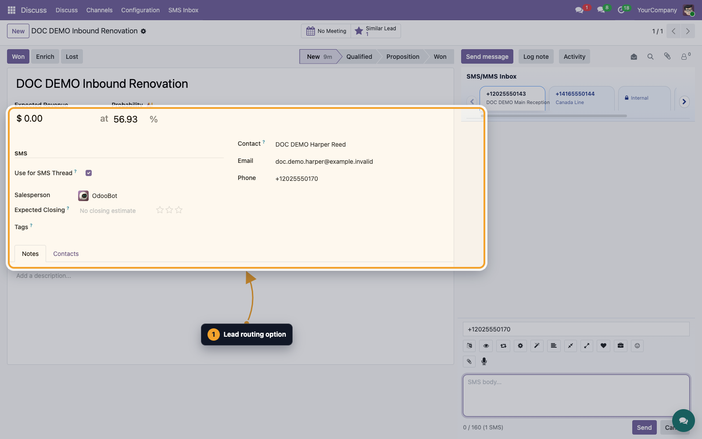Screen dimensions: 702x439
Task: Click the eye preview icon in the SMS toolbar
Action: point(486,346)
